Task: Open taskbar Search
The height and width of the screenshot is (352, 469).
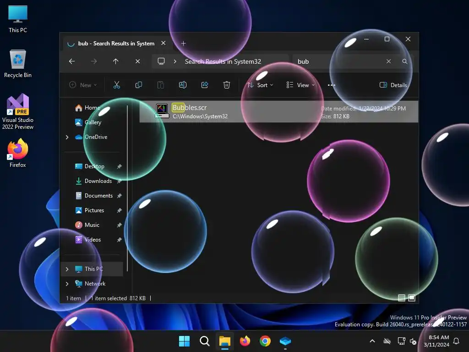Action: tap(205, 341)
